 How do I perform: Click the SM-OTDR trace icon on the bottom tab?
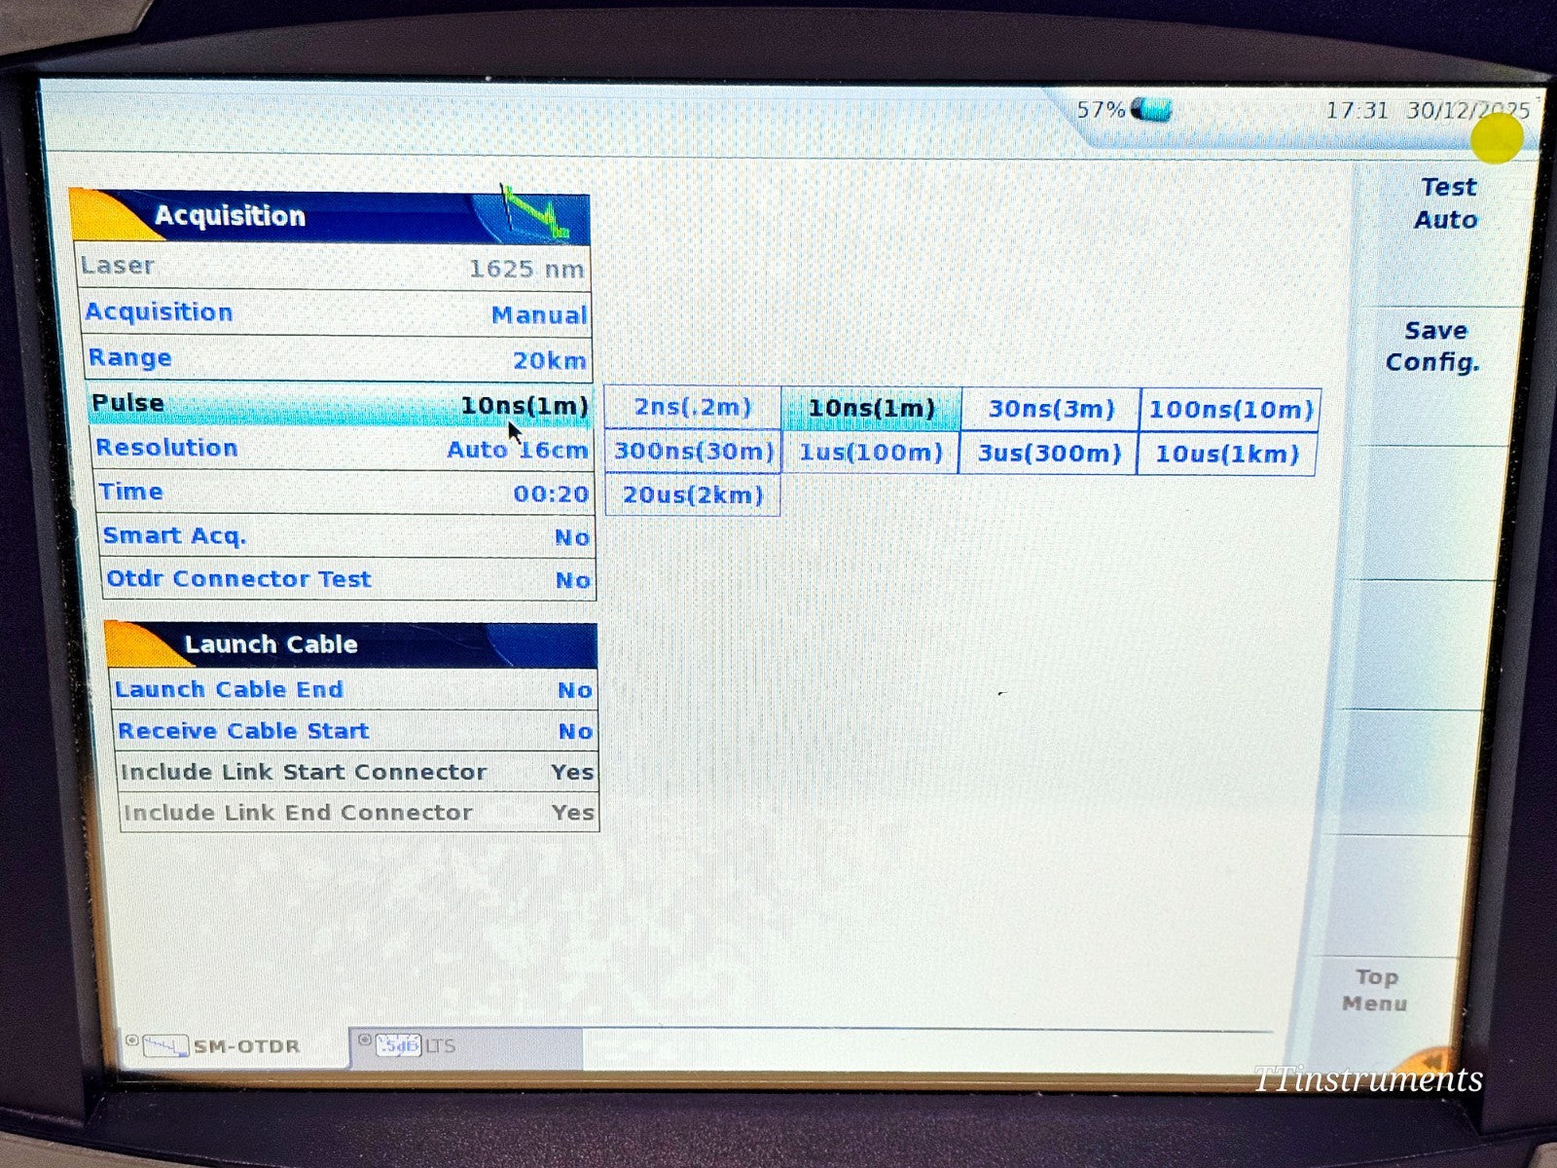tap(165, 1044)
